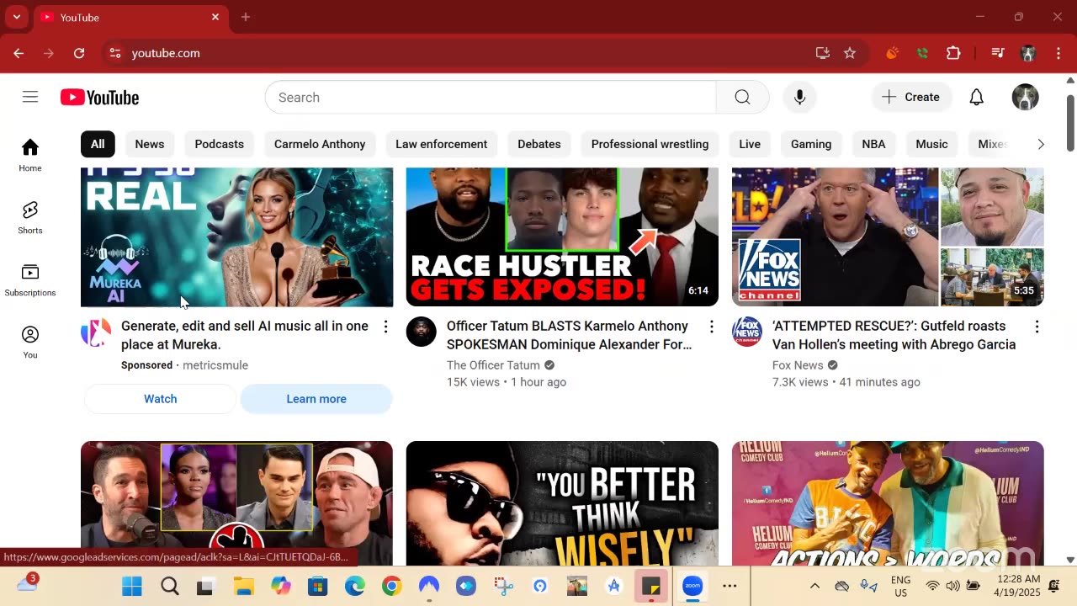1077x606 pixels.
Task: Open File Explorer from the taskbar
Action: point(243,587)
